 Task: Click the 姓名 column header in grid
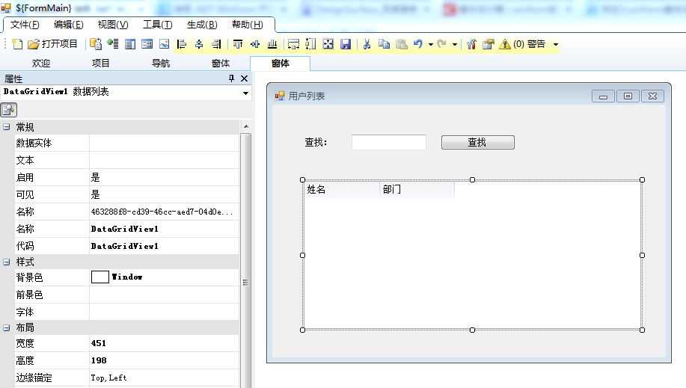tap(342, 189)
